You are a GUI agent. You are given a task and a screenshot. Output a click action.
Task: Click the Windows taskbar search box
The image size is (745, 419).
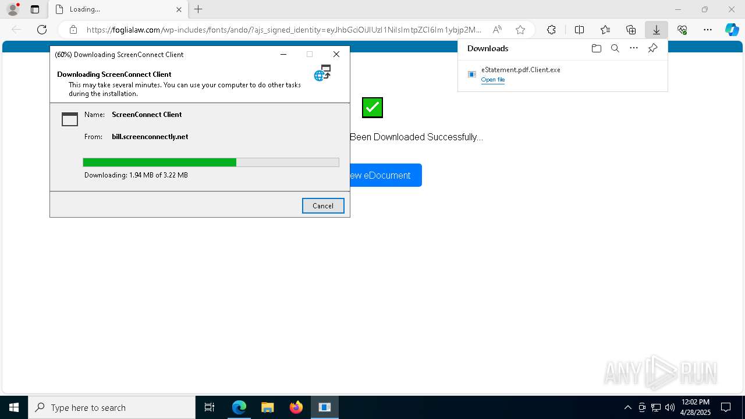coord(112,407)
